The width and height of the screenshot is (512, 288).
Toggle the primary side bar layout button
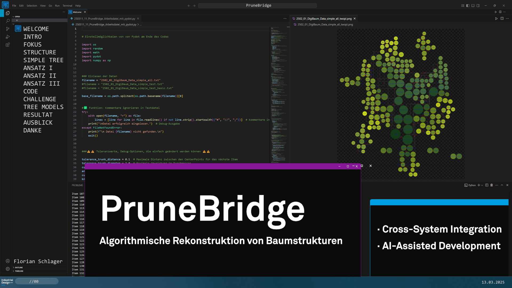468,6
